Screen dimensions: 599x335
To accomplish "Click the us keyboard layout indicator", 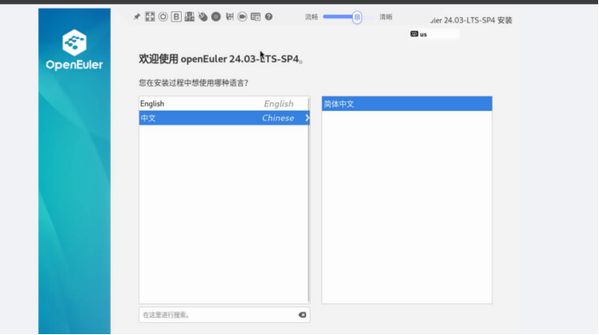I will point(434,34).
